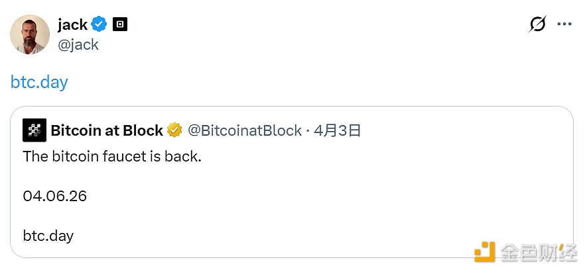Click the Bitcoin at Block avatar icon
Screen dimensions: 585x270
[34, 130]
